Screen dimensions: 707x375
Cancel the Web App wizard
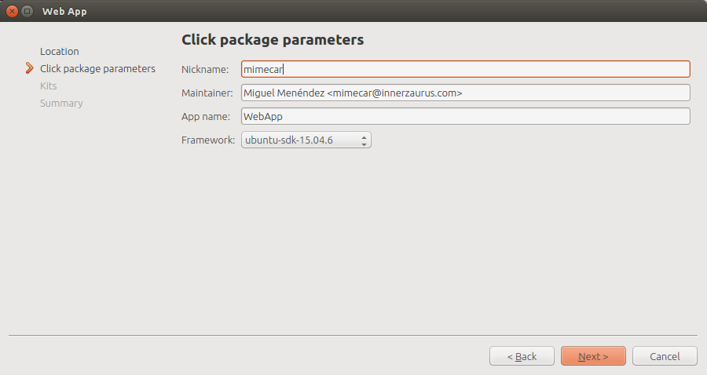pos(665,356)
